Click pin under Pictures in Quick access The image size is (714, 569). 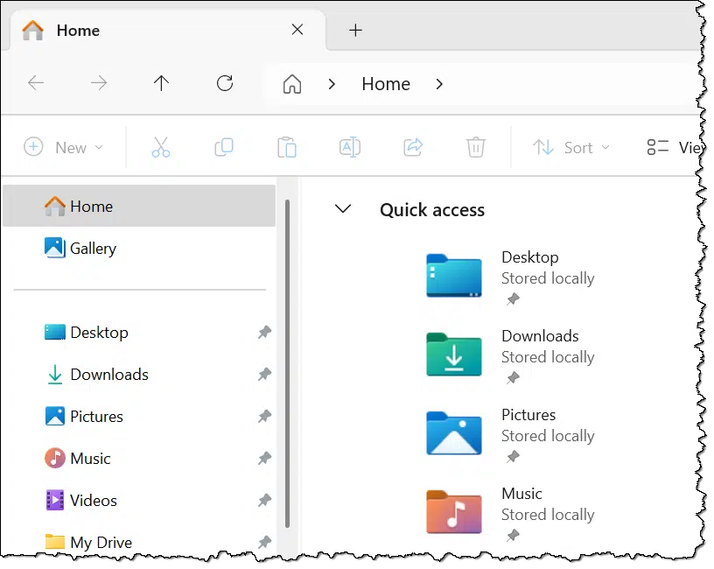[x=513, y=456]
